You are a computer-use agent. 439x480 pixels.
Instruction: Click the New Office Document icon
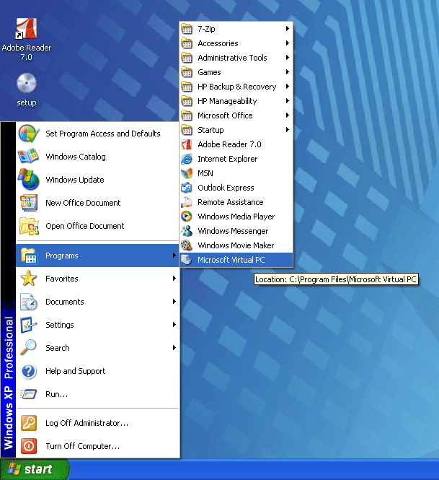coord(28,203)
